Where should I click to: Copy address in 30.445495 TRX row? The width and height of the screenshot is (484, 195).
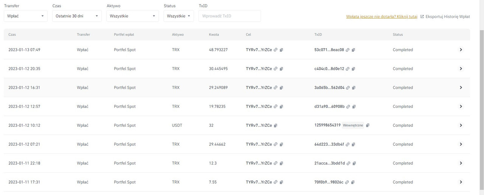coord(281,69)
